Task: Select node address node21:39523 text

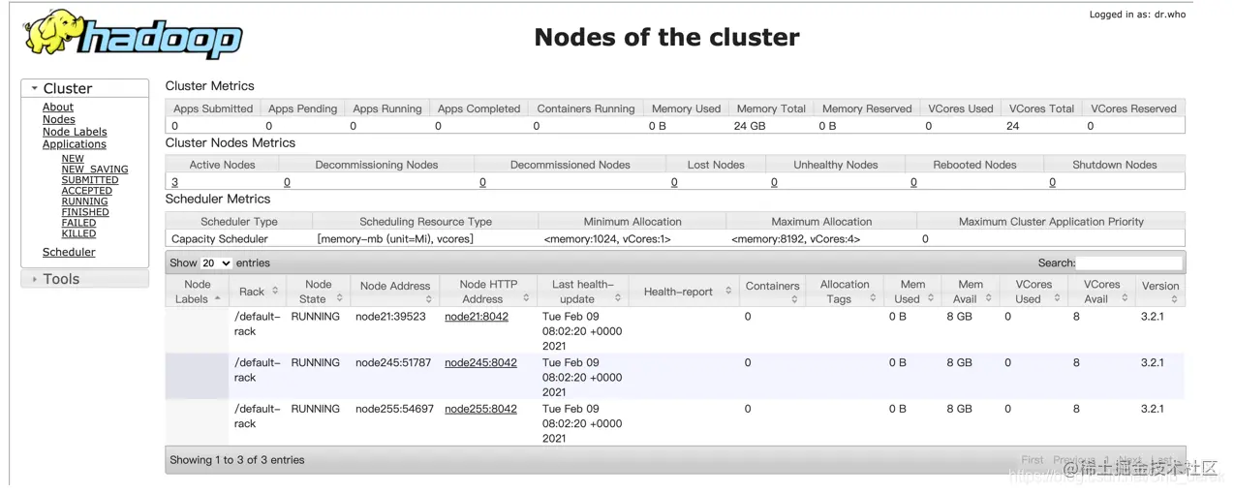Action: (x=390, y=317)
